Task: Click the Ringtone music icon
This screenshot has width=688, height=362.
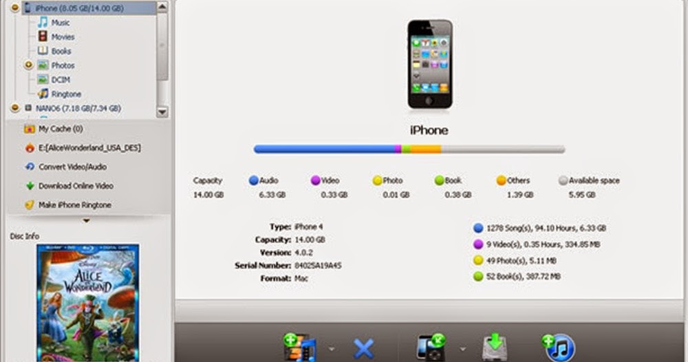Action: 43,94
